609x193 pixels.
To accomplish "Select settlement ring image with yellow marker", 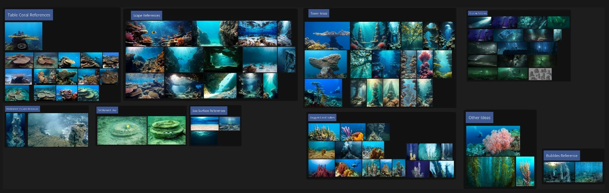I will click(122, 130).
